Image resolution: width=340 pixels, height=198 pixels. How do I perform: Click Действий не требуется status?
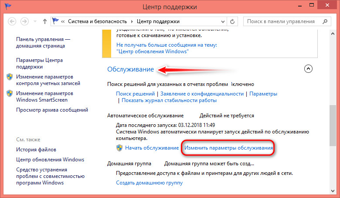pyautogui.click(x=227, y=116)
